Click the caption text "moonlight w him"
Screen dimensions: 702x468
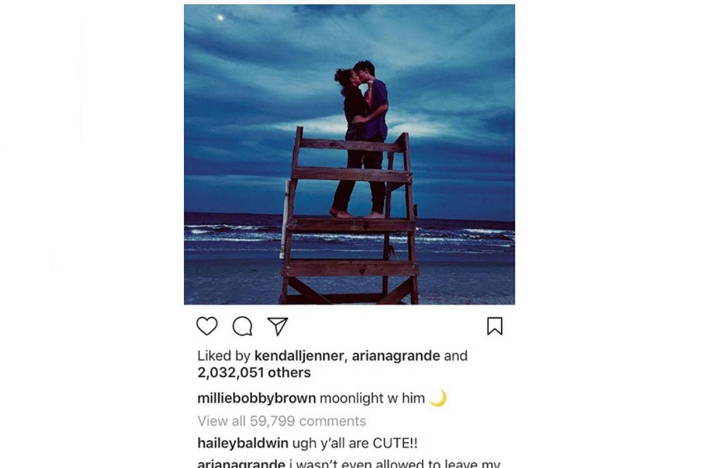[x=372, y=399]
